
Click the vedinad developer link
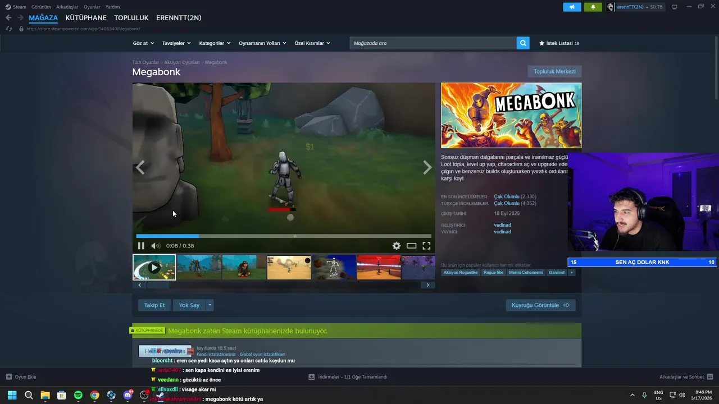502,225
